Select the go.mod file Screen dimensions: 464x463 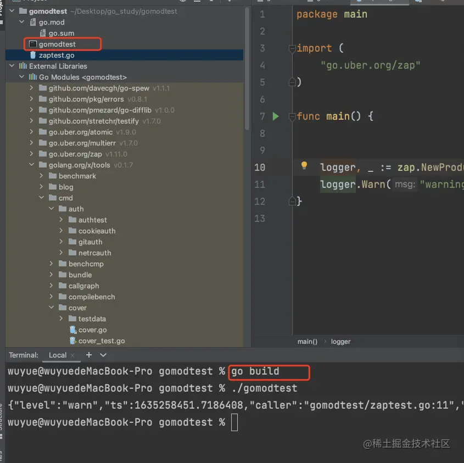click(52, 22)
